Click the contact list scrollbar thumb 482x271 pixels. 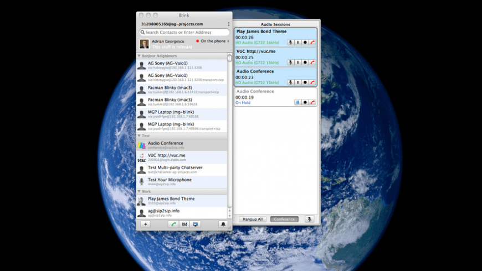[x=229, y=58]
